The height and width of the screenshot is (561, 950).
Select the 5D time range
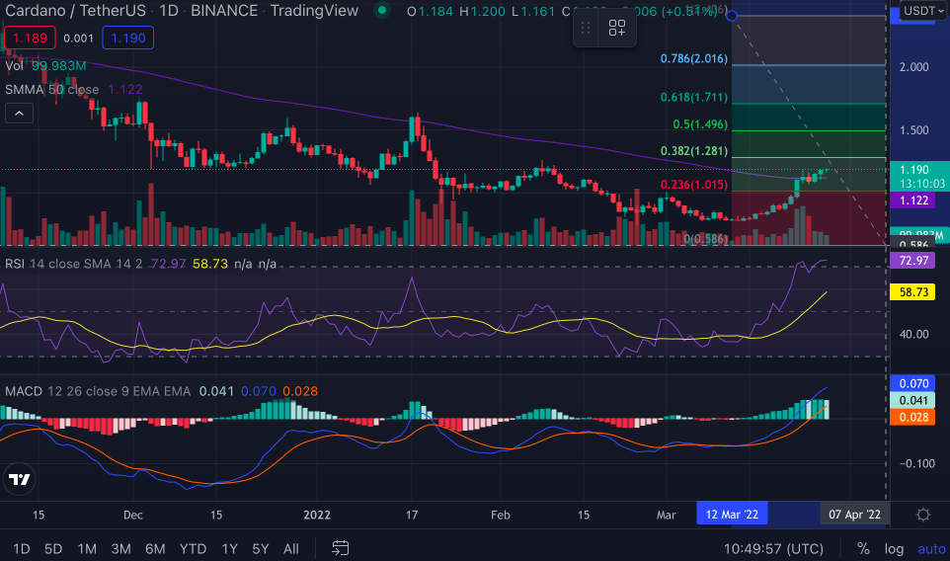coord(53,548)
